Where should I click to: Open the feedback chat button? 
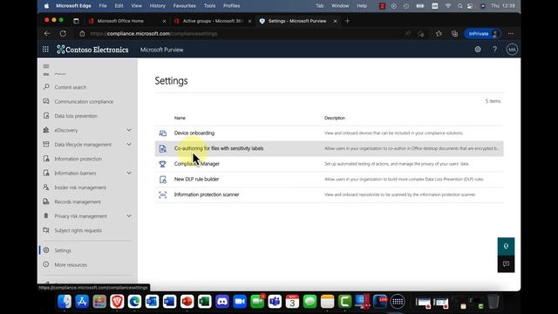pos(506,263)
